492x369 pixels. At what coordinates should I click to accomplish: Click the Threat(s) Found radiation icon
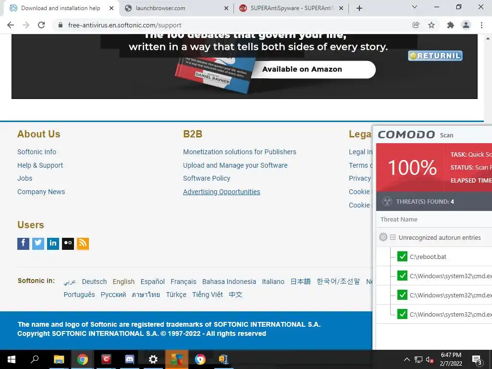[387, 201]
